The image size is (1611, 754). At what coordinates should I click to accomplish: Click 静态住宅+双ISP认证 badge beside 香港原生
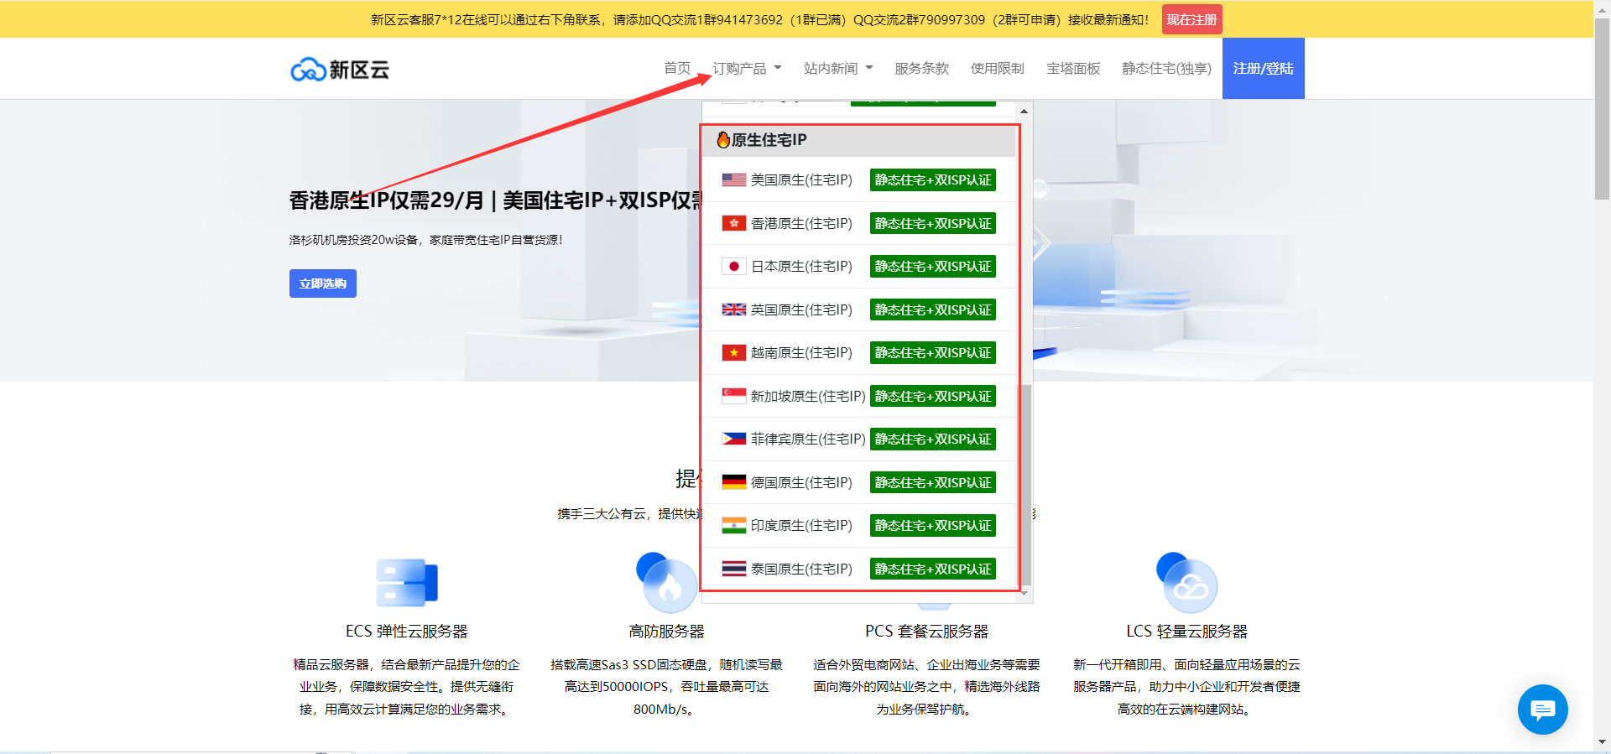[x=932, y=224]
